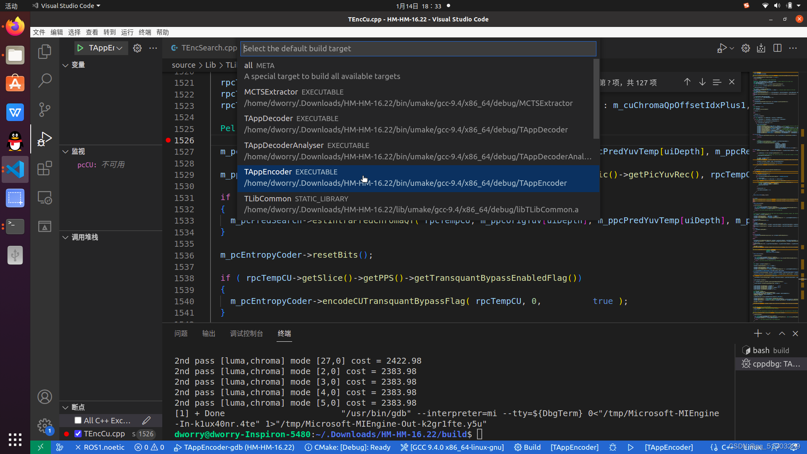
Task: Open the Explorer view in activity bar
Action: [45, 52]
